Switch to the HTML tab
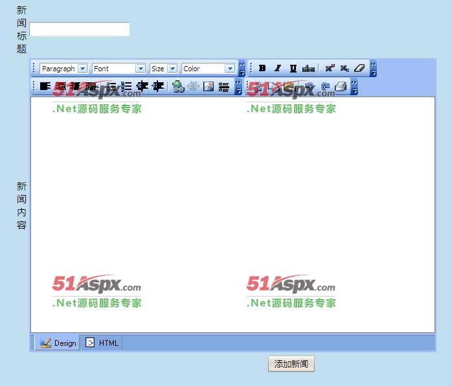This screenshot has height=386, width=452. (x=102, y=343)
